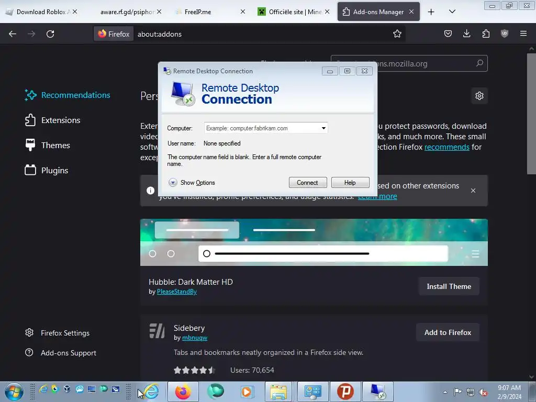
Task: Open the Themes category in sidebar
Action: click(x=48, y=146)
